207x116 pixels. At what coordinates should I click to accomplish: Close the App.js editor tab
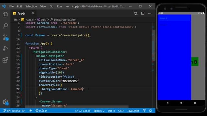pyautogui.click(x=33, y=13)
